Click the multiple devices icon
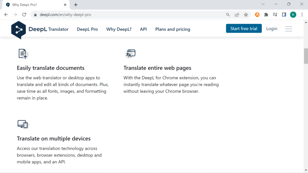Viewport: 308px width, 173px height. [x=23, y=124]
